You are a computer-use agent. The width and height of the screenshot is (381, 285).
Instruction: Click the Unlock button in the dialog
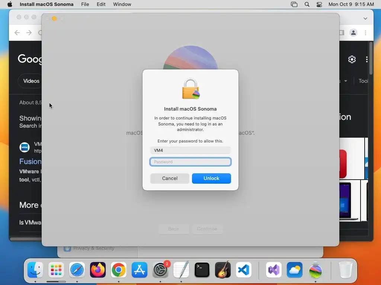pyautogui.click(x=211, y=178)
